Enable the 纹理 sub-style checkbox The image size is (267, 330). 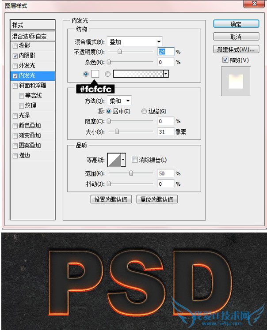point(21,106)
